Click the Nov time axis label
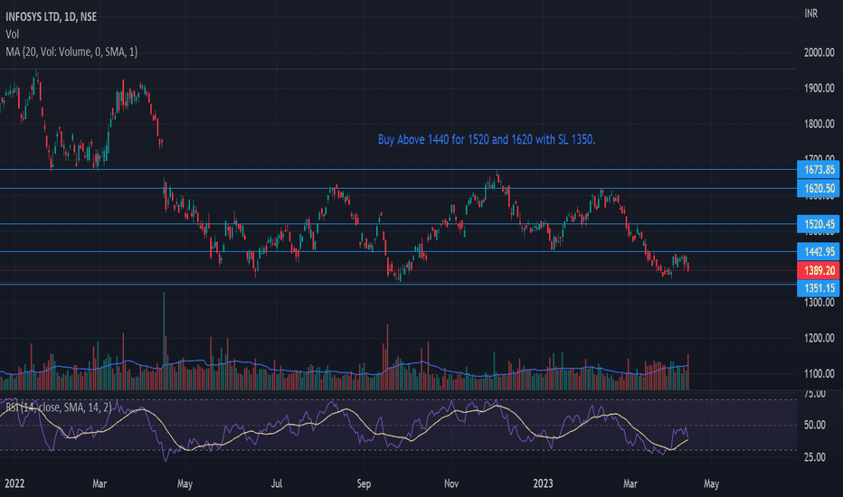Screen dimensions: 843x497 pos(451,483)
